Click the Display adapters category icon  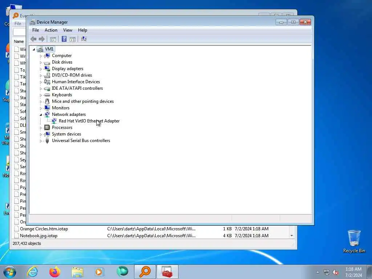click(47, 69)
